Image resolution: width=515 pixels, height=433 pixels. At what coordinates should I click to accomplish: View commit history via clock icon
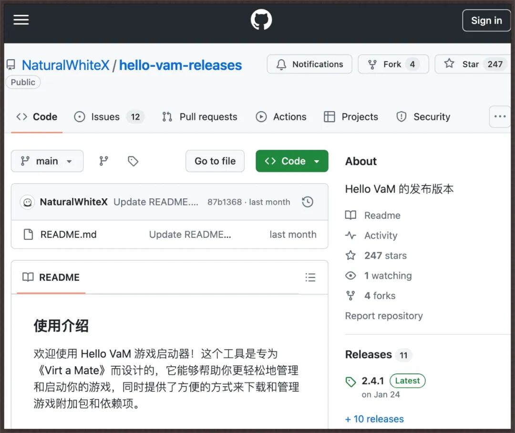click(x=308, y=202)
